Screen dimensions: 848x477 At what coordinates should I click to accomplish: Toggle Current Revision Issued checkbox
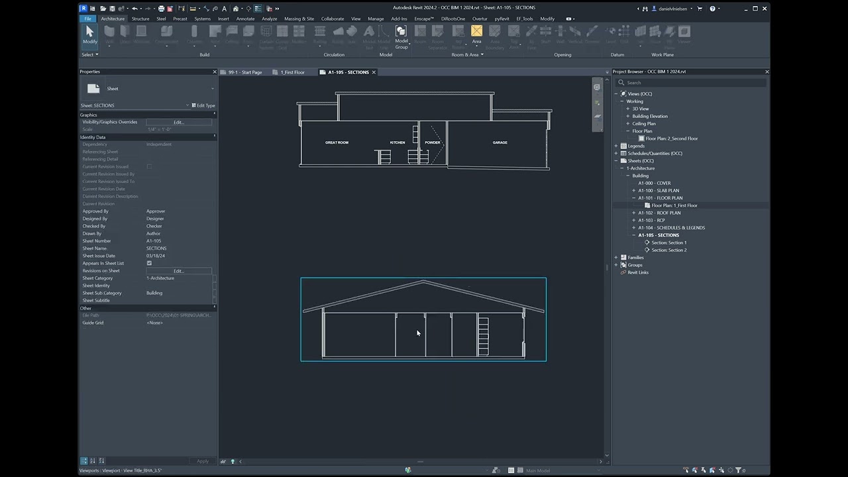pos(149,166)
